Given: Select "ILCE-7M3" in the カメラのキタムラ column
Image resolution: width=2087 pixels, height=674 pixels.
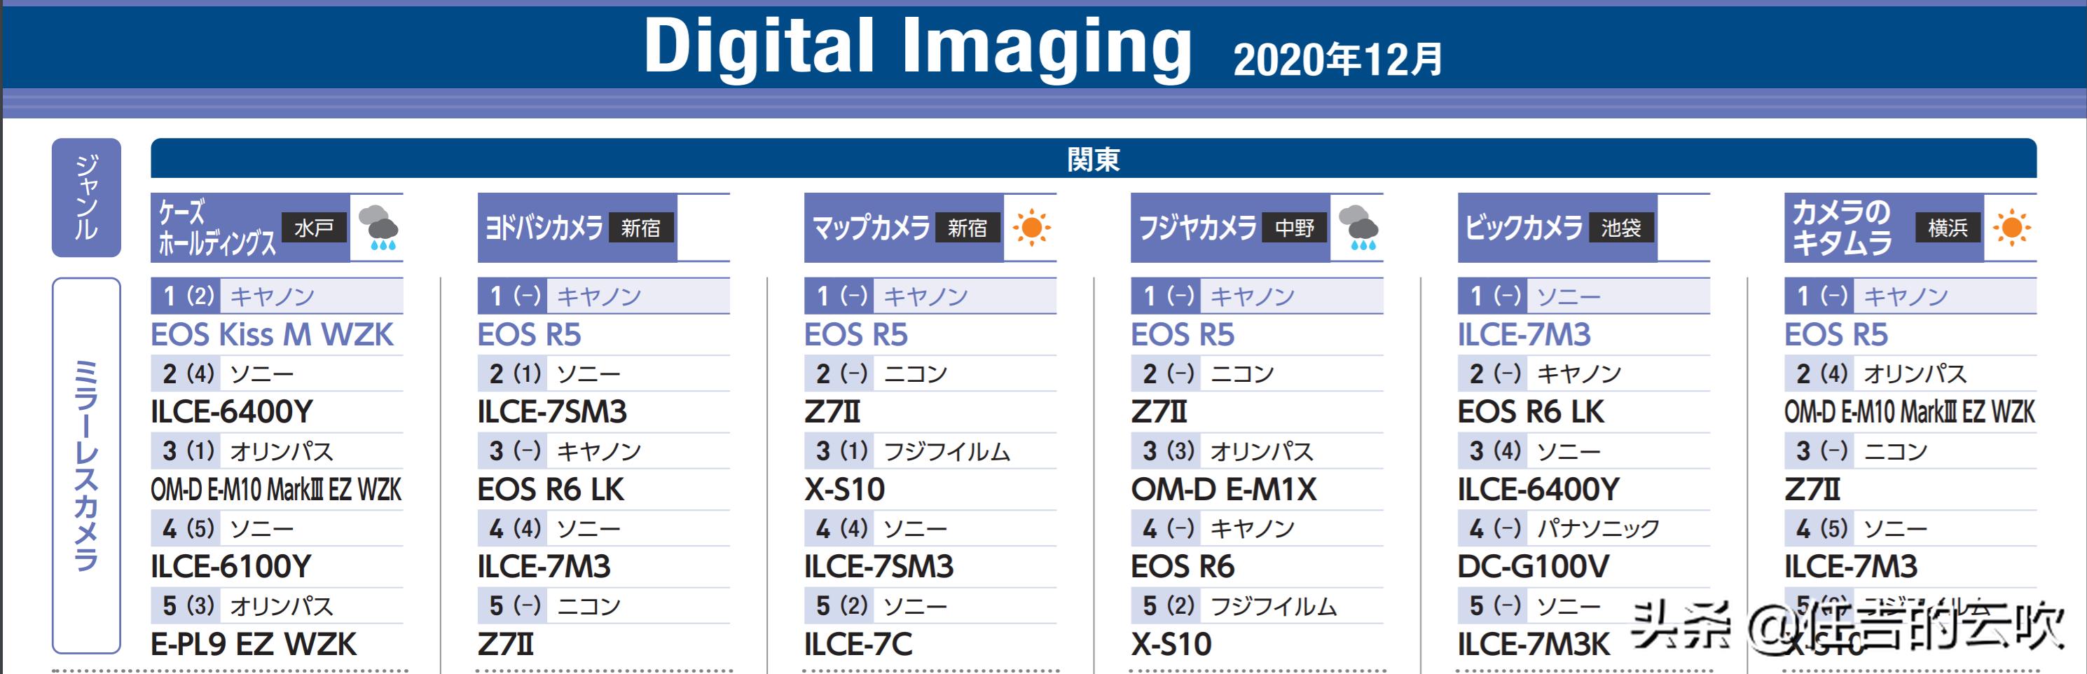Looking at the screenshot, I should click(1851, 566).
